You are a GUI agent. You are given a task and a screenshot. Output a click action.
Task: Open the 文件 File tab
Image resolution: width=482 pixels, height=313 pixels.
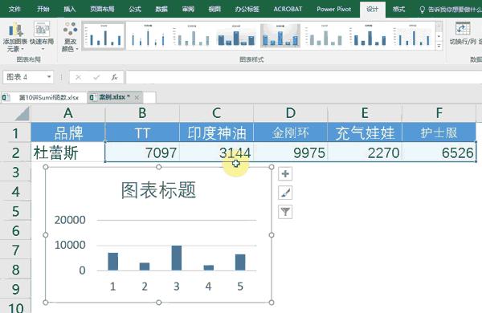tap(14, 9)
